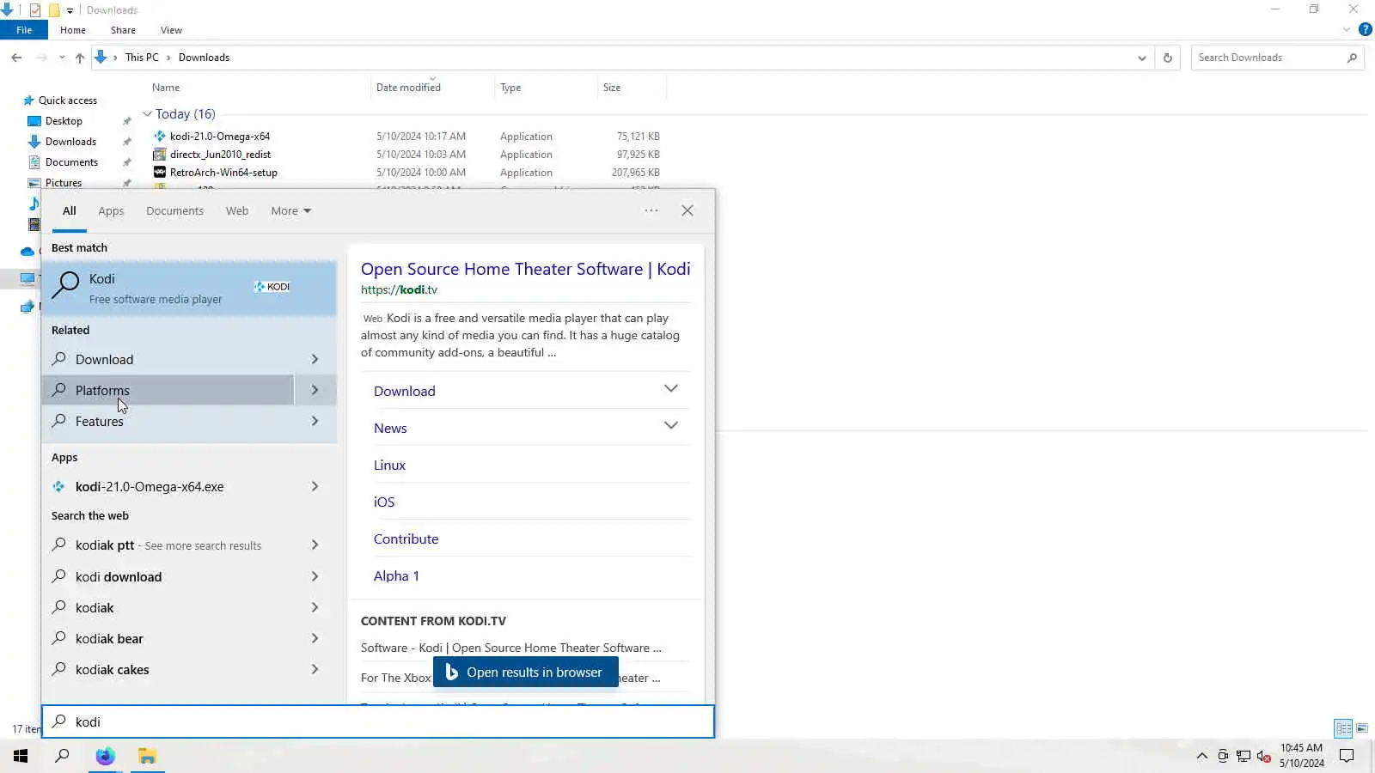Click the Up directory arrow in File Explorer

[x=80, y=58]
